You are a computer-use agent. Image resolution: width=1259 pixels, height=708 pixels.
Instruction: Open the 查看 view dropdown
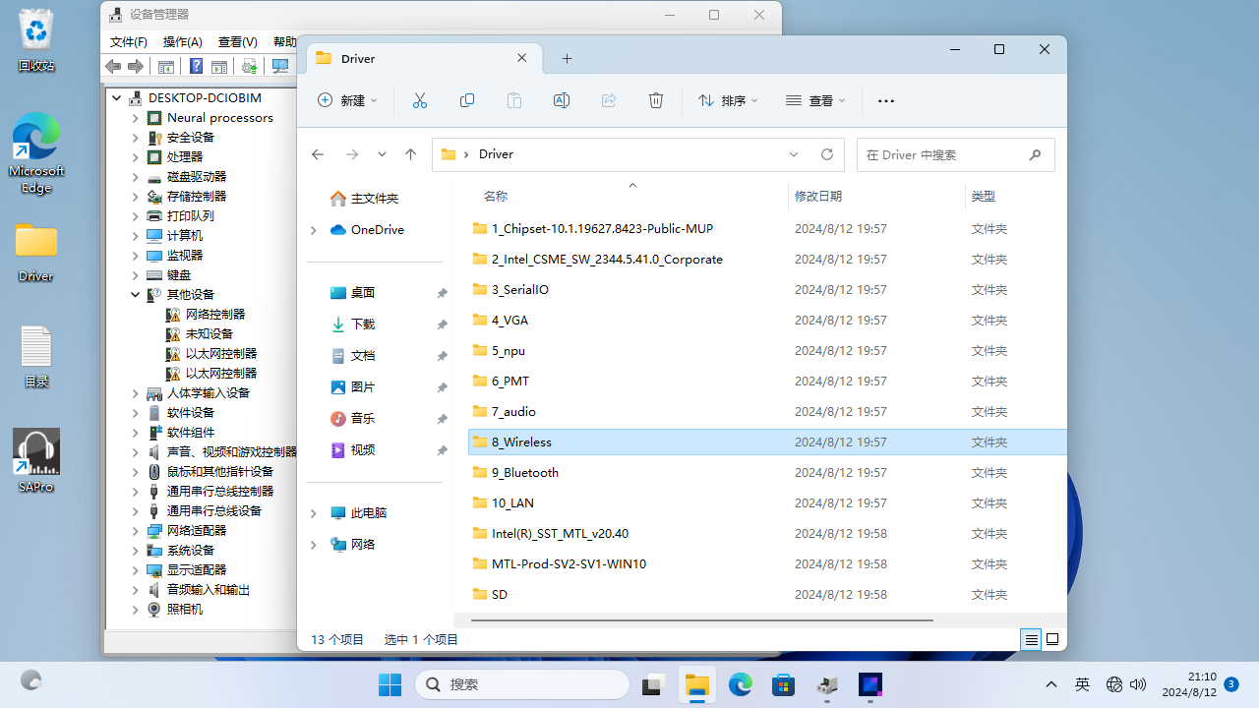(x=815, y=100)
